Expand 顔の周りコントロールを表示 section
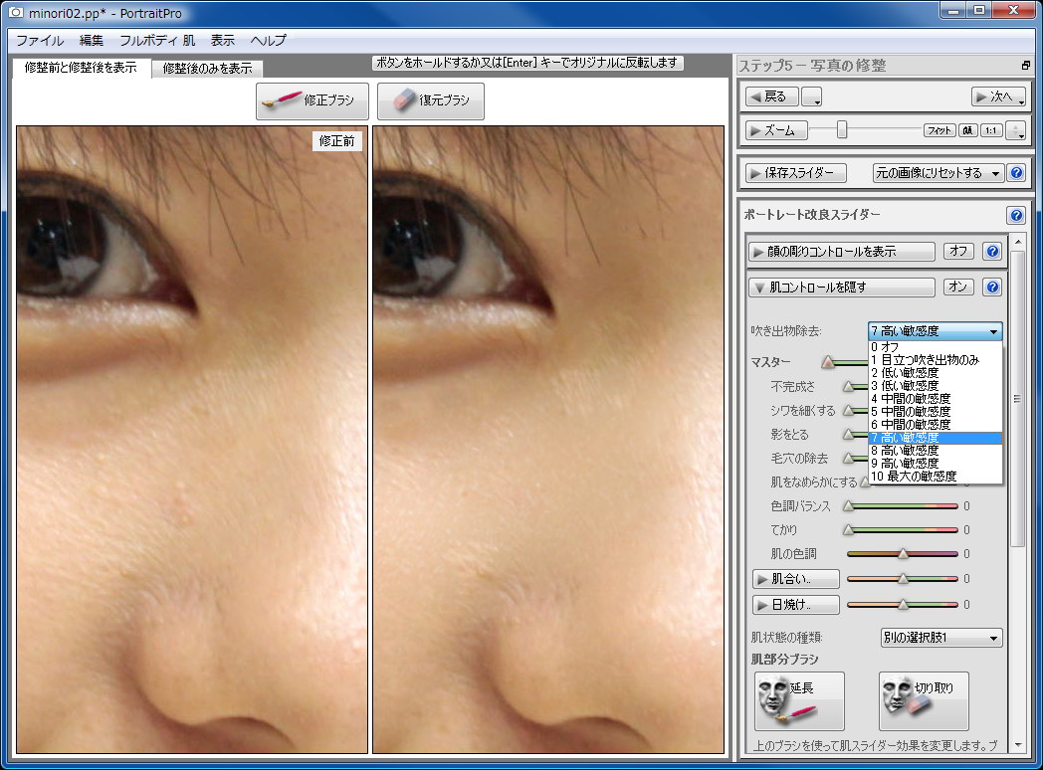Image resolution: width=1043 pixels, height=770 pixels. [841, 252]
